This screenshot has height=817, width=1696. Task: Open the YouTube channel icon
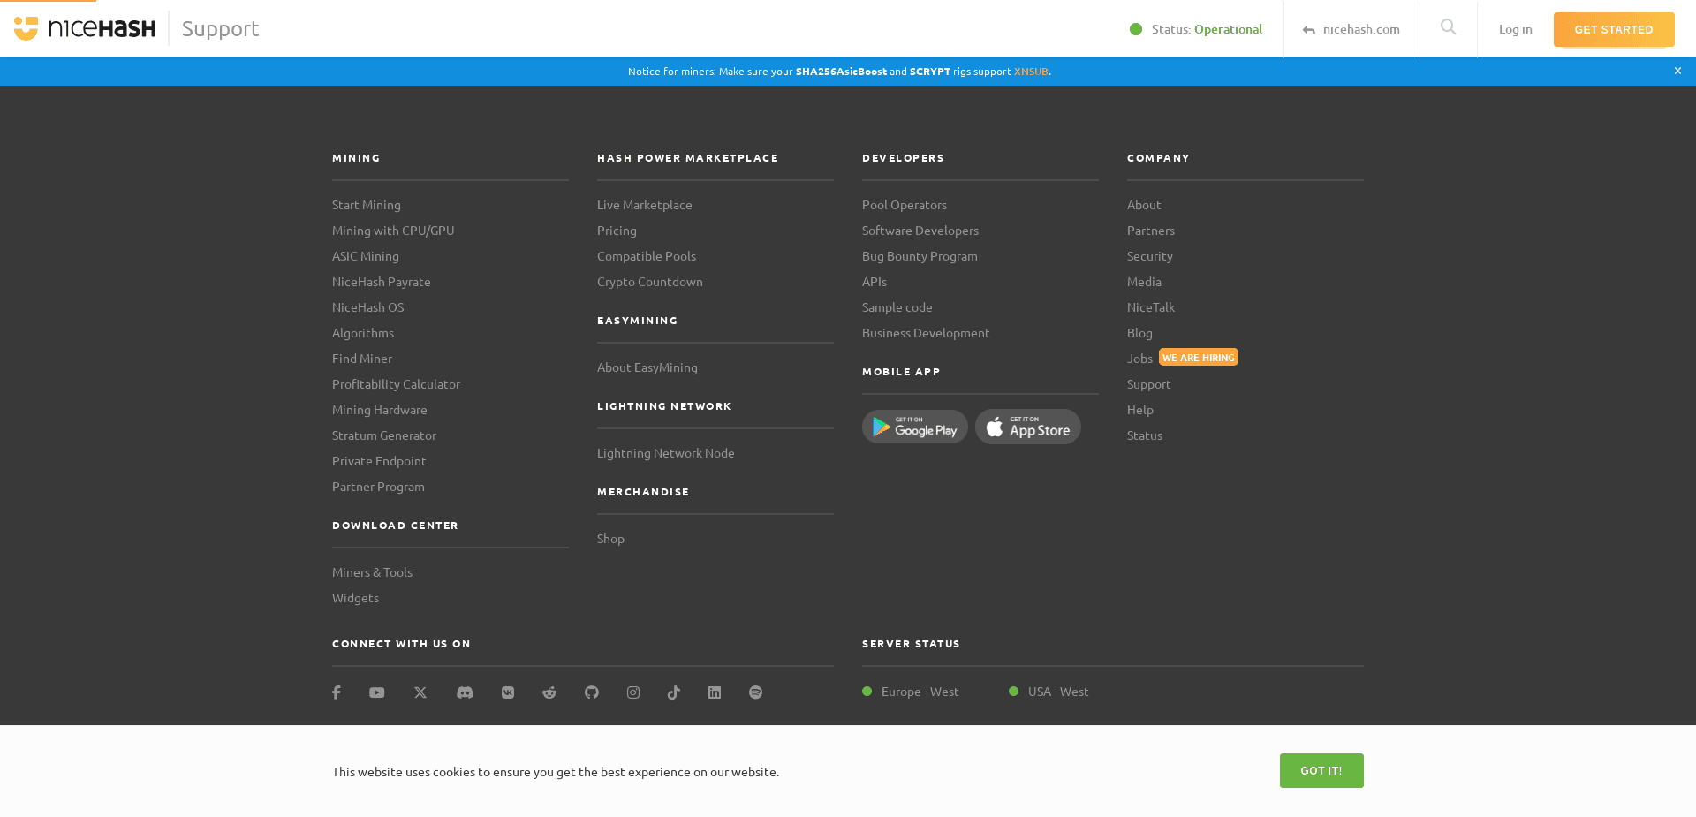pyautogui.click(x=376, y=692)
